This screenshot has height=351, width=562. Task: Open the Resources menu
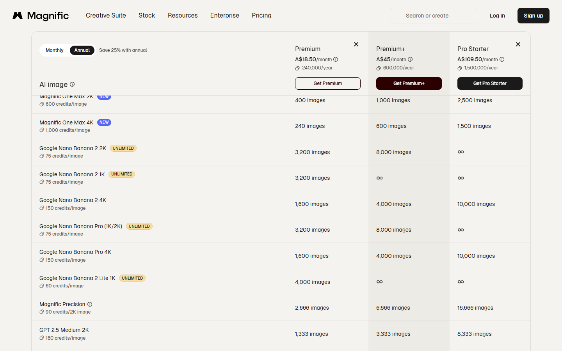183,16
